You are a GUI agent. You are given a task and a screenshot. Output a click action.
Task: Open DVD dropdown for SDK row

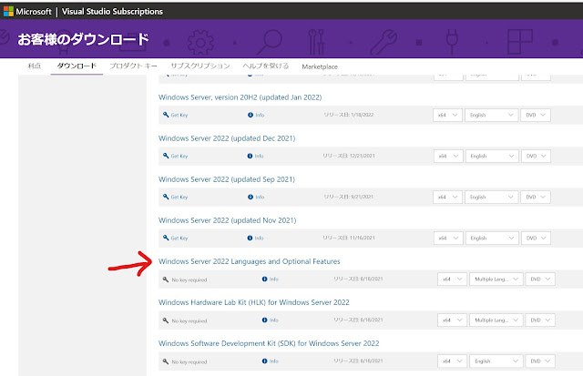540,361
